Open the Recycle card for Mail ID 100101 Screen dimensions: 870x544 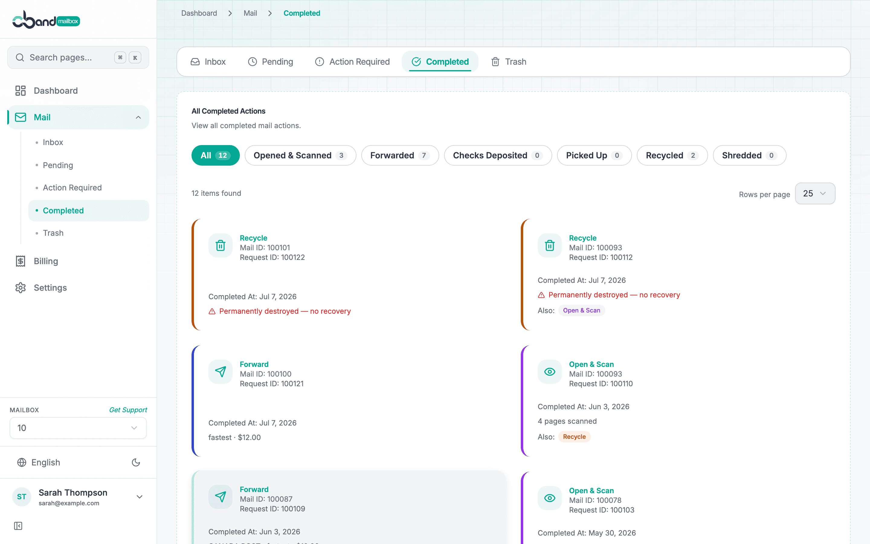click(348, 275)
